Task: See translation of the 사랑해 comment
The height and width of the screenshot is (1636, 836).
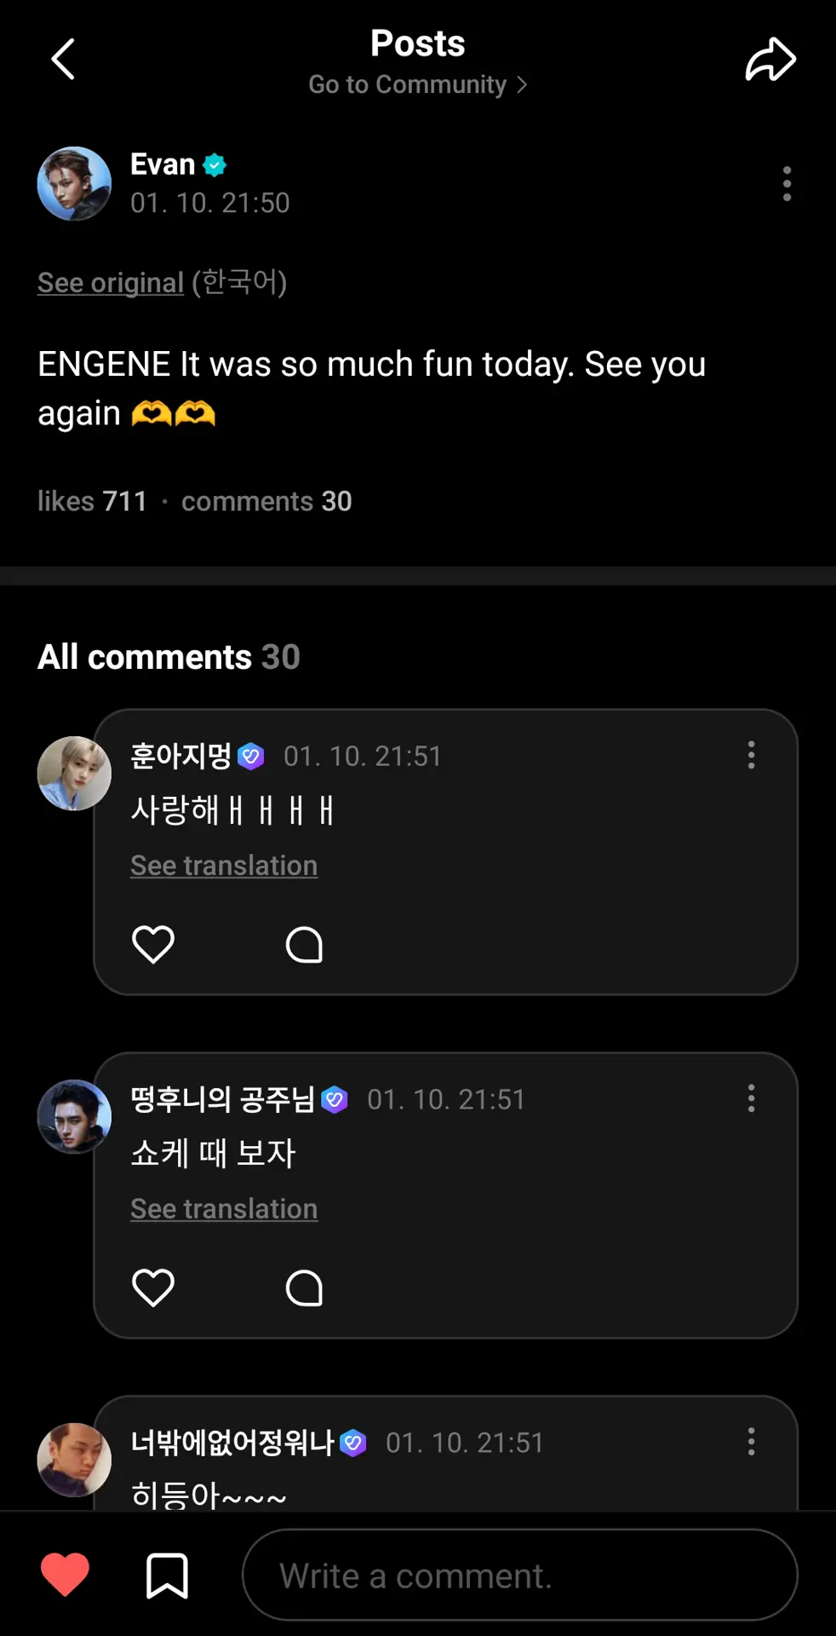Action: [x=224, y=866]
